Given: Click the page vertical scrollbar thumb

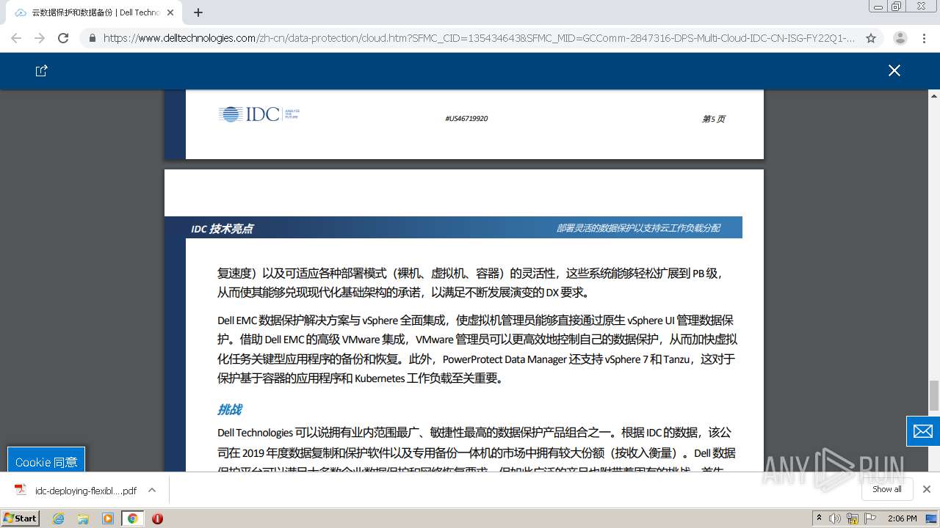Looking at the screenshot, I should [x=934, y=396].
